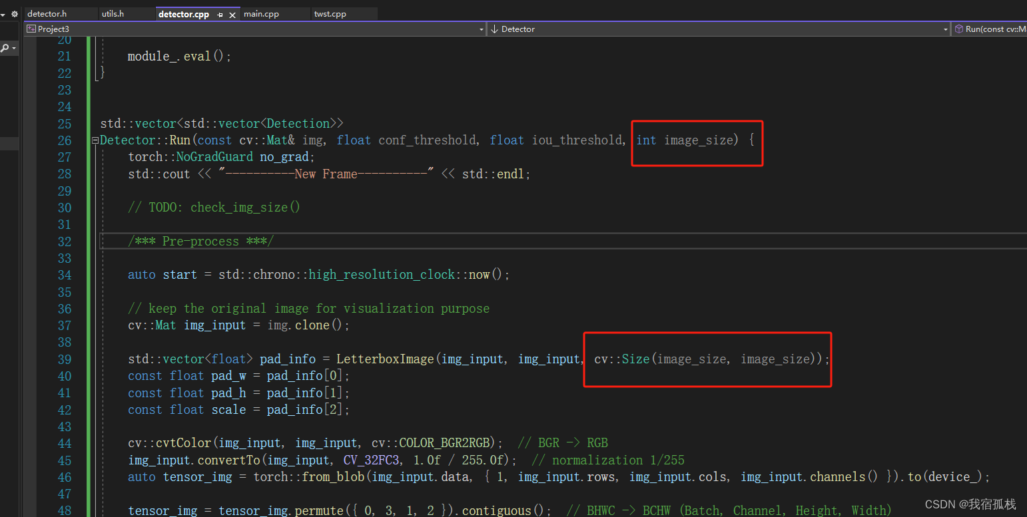
Task: Click the purple cube icon beside Run(const
Action: pyautogui.click(x=959, y=29)
